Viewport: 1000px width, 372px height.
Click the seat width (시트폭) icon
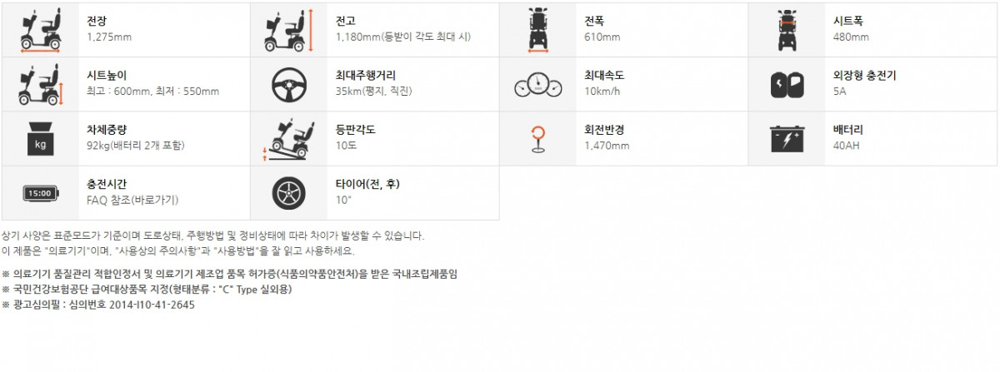(x=786, y=30)
